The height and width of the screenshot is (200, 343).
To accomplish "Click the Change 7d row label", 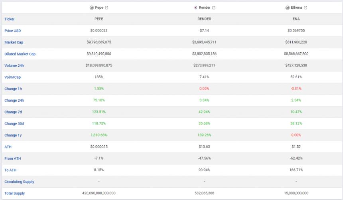I will (x=13, y=112).
